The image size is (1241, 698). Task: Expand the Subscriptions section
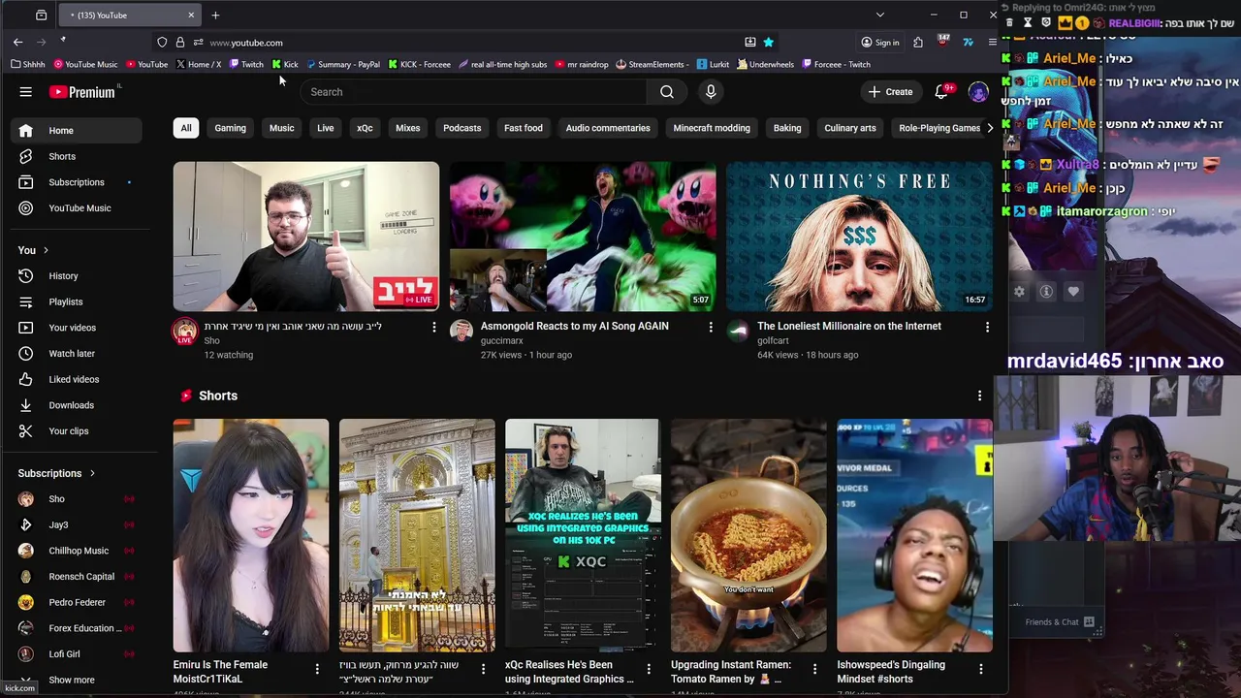(x=56, y=473)
